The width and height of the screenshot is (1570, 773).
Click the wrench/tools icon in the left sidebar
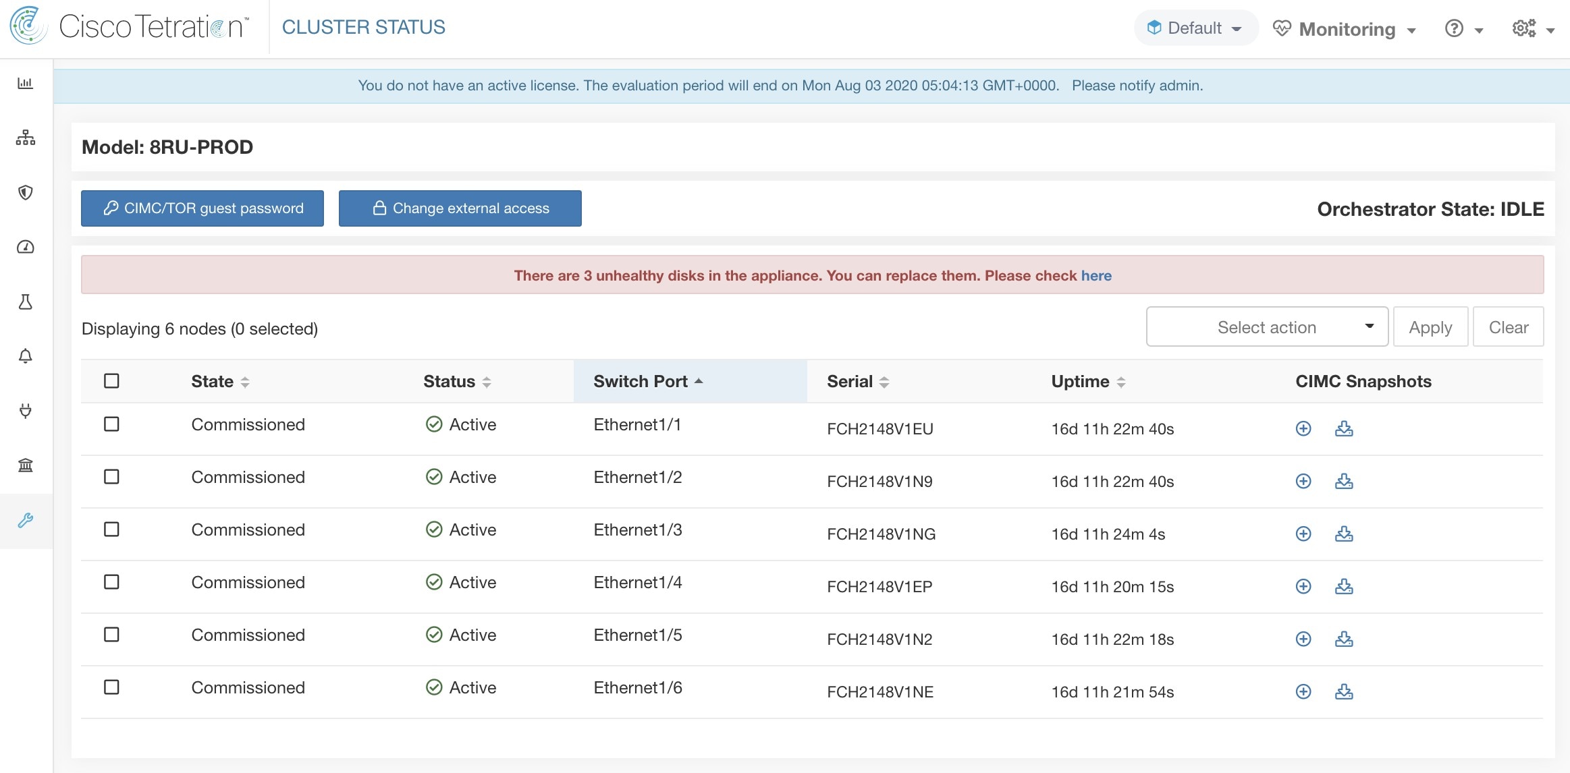(x=26, y=518)
